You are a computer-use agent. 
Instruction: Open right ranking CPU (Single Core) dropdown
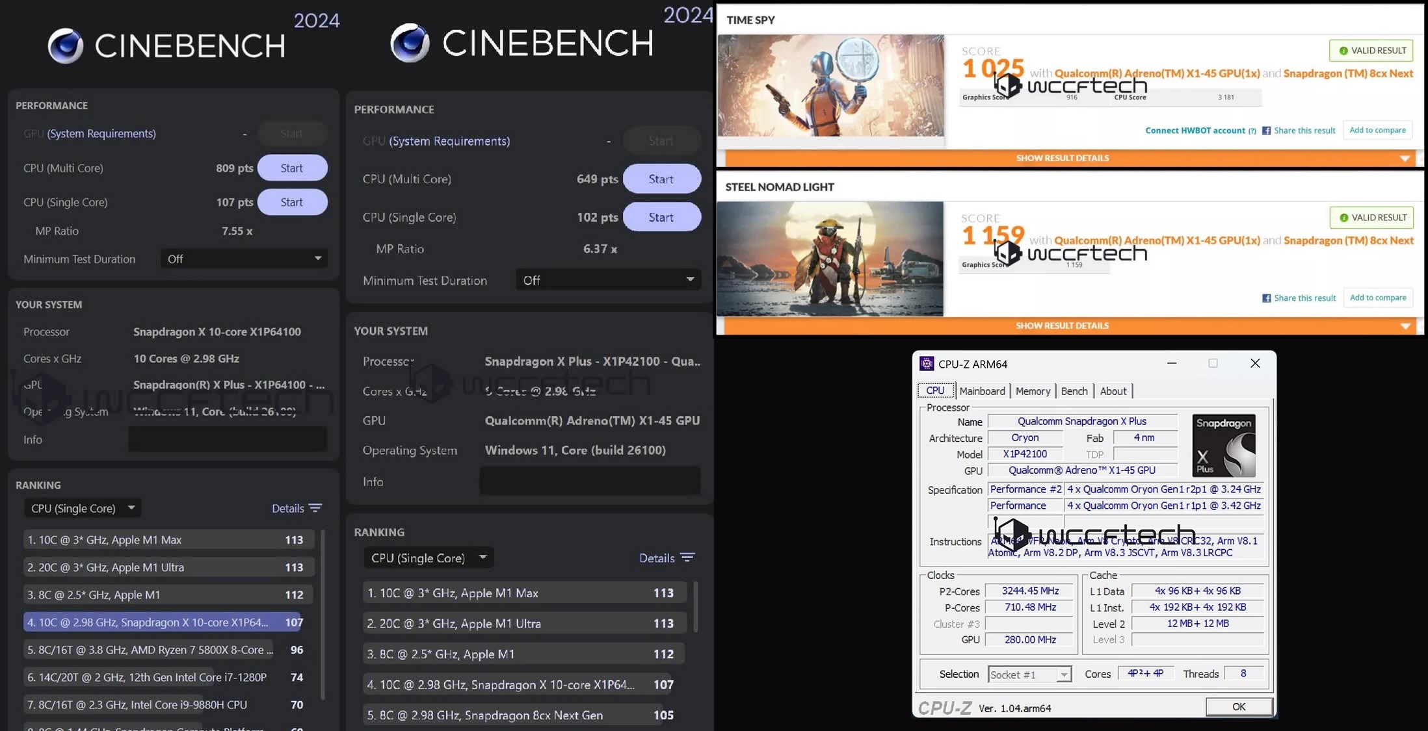[x=429, y=558]
